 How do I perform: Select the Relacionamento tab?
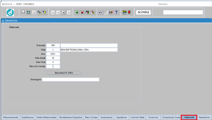pyautogui.click(x=10, y=117)
